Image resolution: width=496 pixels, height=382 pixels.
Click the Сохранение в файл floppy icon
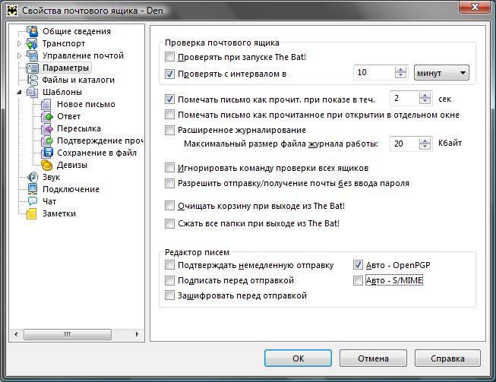(47, 153)
